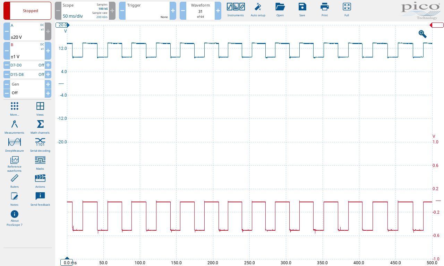Open the Trigger settings panel
The width and height of the screenshot is (444, 266).
point(147,11)
